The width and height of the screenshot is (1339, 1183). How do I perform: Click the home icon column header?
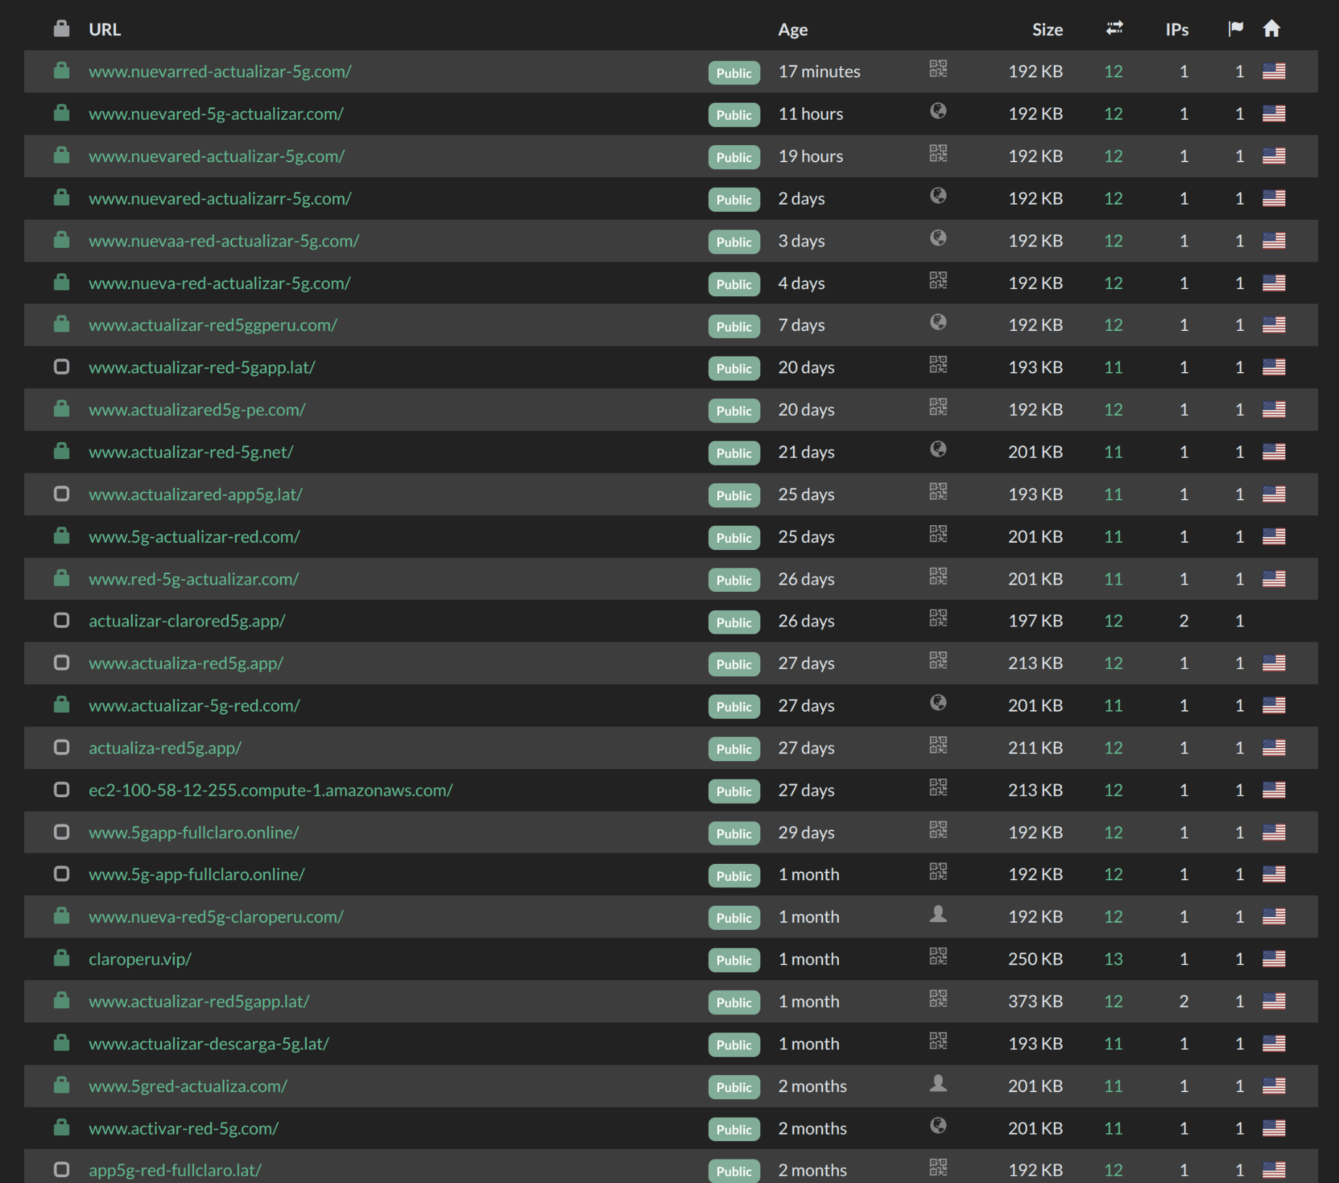(1272, 28)
